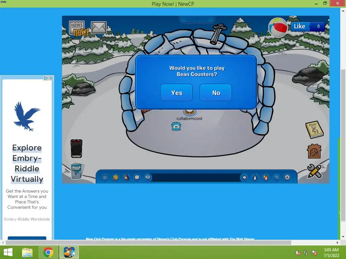This screenshot has width=346, height=259.
Task: Confirm Yes to play Bean Counters
Action: 176,92
